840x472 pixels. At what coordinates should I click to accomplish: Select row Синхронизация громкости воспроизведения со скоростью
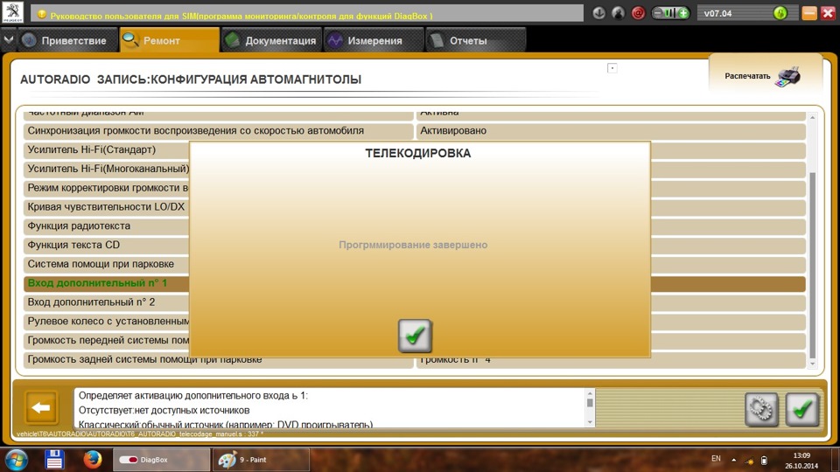point(219,131)
